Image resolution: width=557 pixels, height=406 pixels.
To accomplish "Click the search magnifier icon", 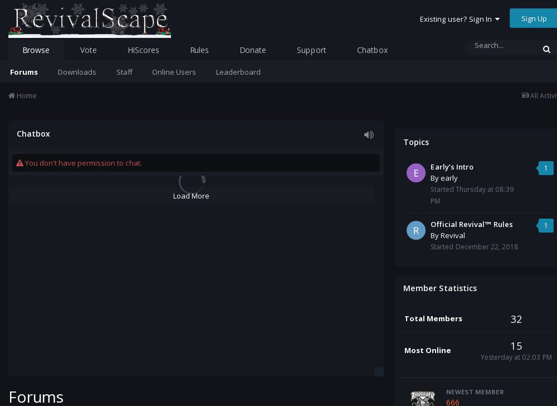I will pyautogui.click(x=546, y=50).
